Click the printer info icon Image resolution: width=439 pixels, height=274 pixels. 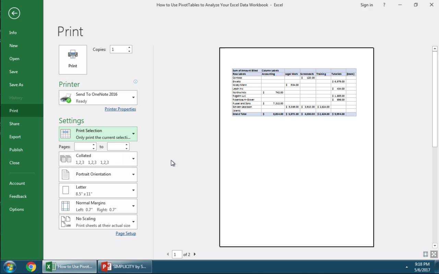(135, 82)
